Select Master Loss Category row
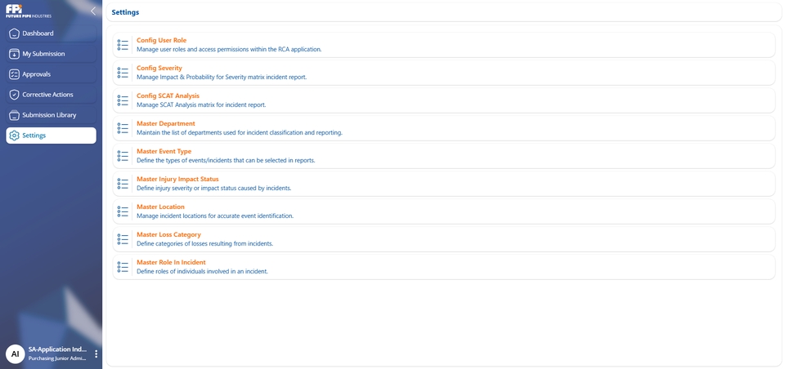This screenshot has width=785, height=369. (x=168, y=235)
